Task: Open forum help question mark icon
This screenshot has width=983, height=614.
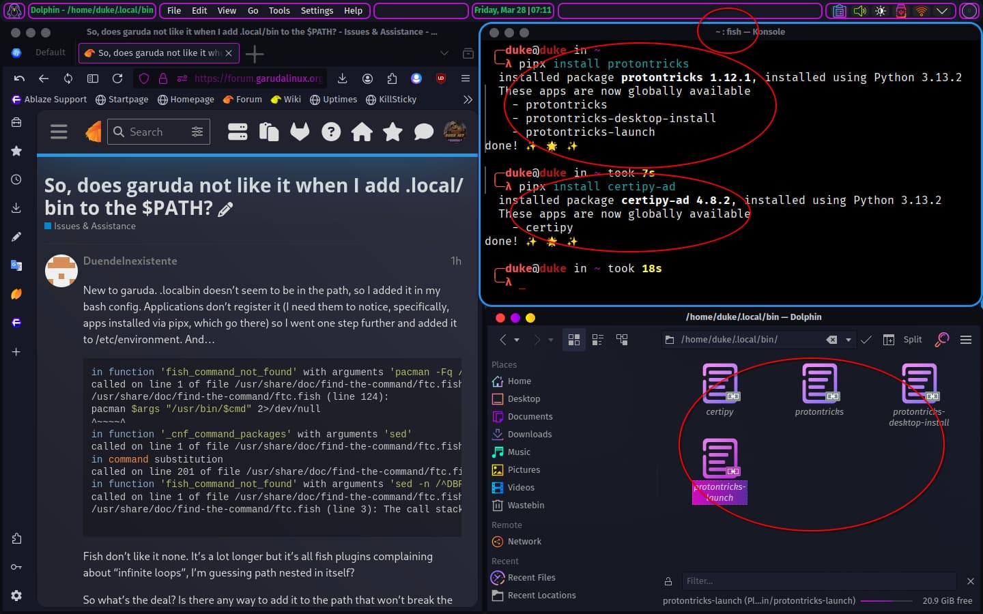Action: pyautogui.click(x=331, y=132)
